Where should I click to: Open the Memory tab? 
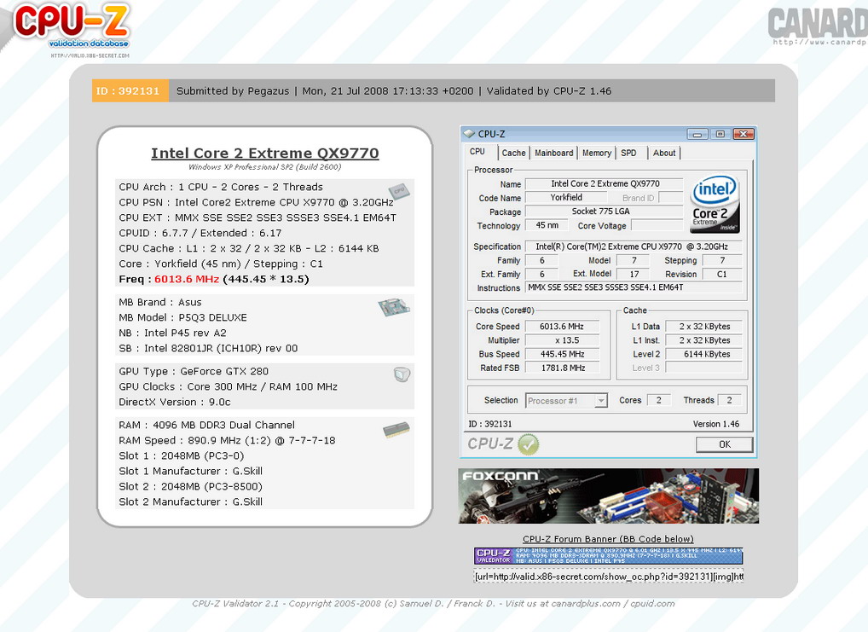pyautogui.click(x=596, y=153)
